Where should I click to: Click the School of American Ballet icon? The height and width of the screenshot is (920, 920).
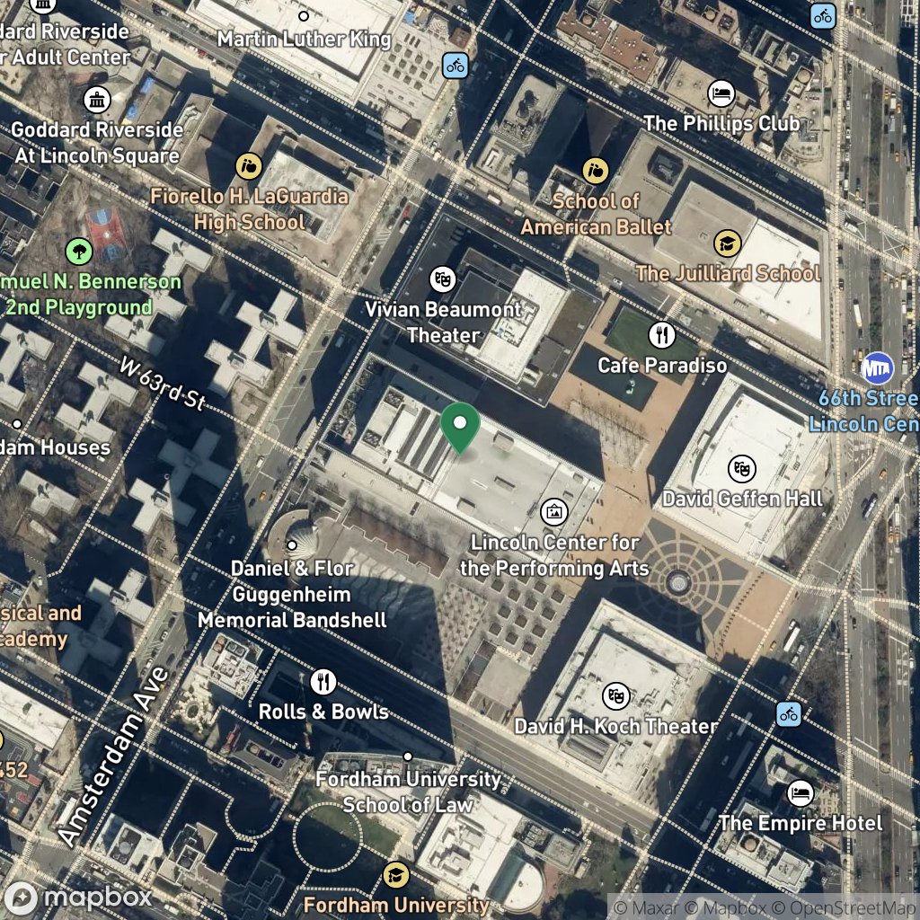(x=595, y=171)
